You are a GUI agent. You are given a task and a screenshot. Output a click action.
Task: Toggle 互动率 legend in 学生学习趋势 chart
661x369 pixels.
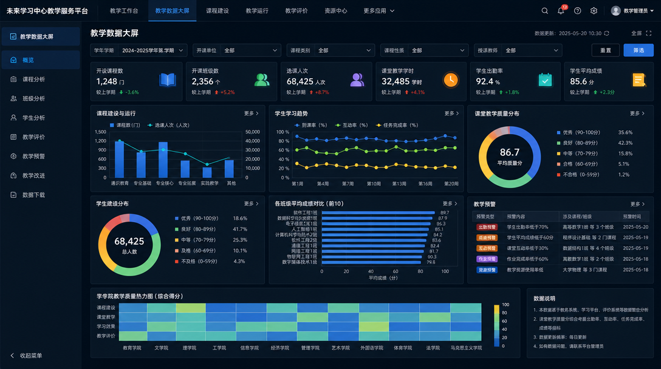click(351, 125)
